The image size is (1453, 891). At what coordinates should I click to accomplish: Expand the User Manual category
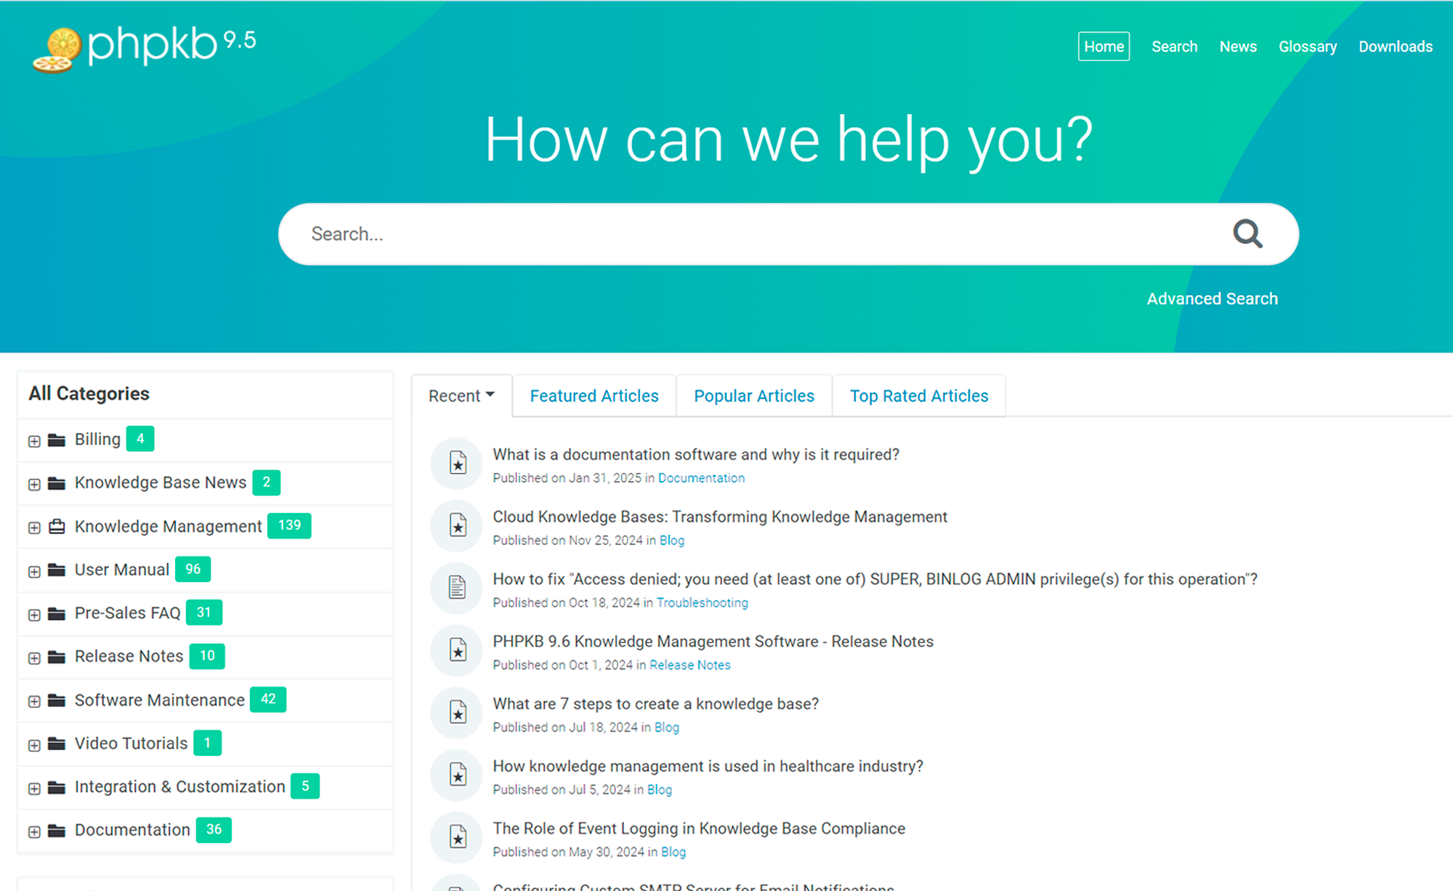pyautogui.click(x=34, y=571)
